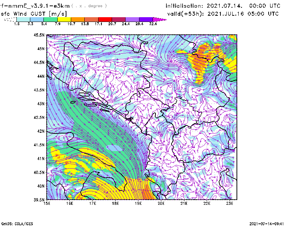Screen dimensions: 292x226
Task: Click the '41N' latitude label
Action: (41, 159)
